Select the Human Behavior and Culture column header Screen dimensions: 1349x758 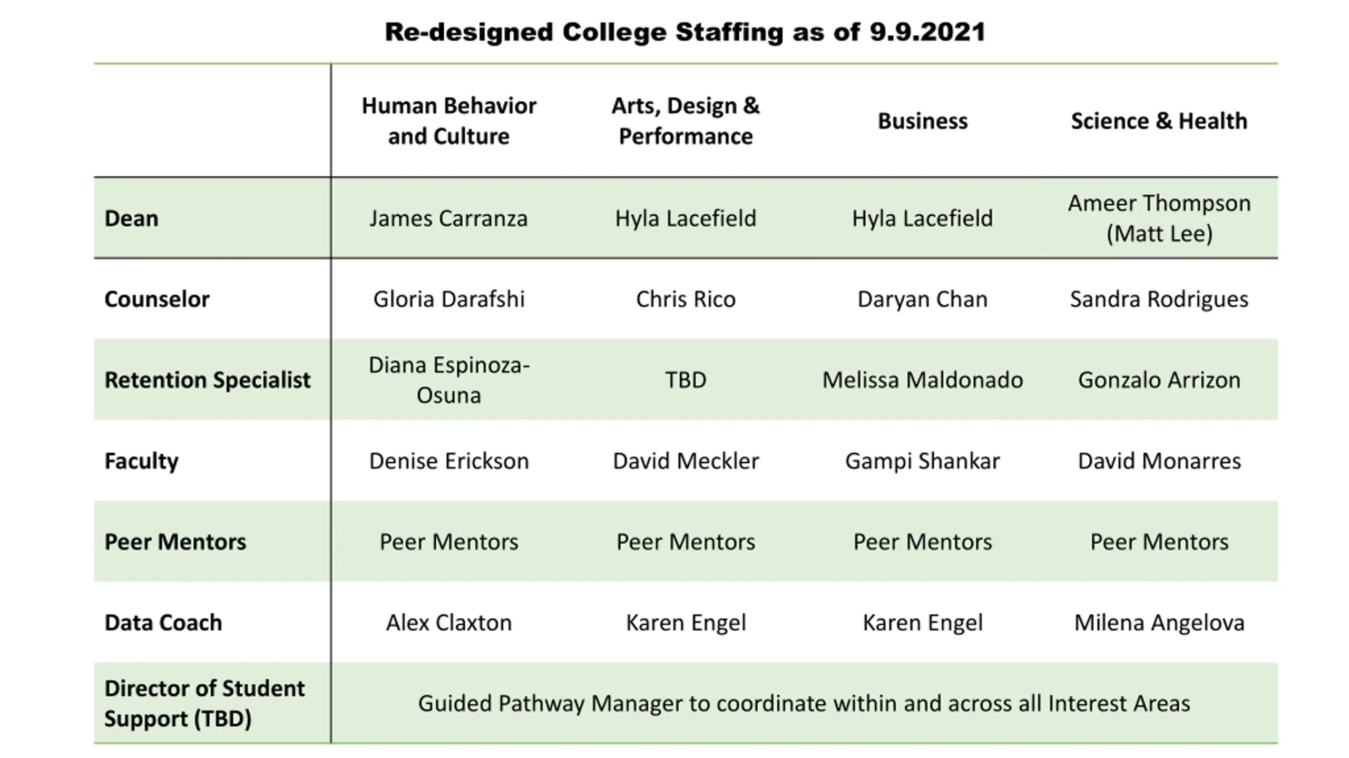tap(448, 121)
